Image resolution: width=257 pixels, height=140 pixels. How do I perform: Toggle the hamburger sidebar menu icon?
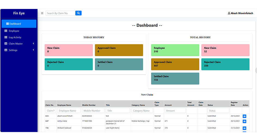42,13
